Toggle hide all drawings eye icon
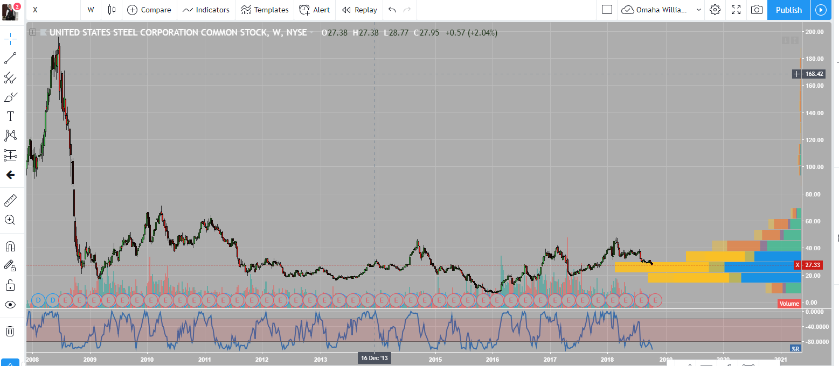The height and width of the screenshot is (366, 839). point(10,305)
